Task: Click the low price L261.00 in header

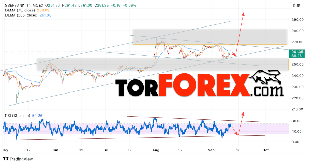Action: click(85, 6)
